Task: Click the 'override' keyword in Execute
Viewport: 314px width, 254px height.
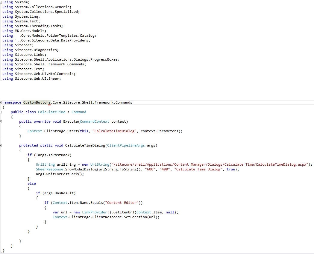Action: [42, 121]
